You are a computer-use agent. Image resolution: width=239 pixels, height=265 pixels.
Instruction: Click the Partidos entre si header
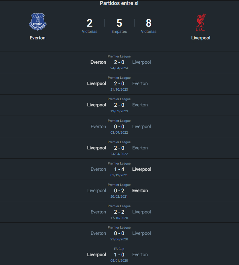click(119, 3)
